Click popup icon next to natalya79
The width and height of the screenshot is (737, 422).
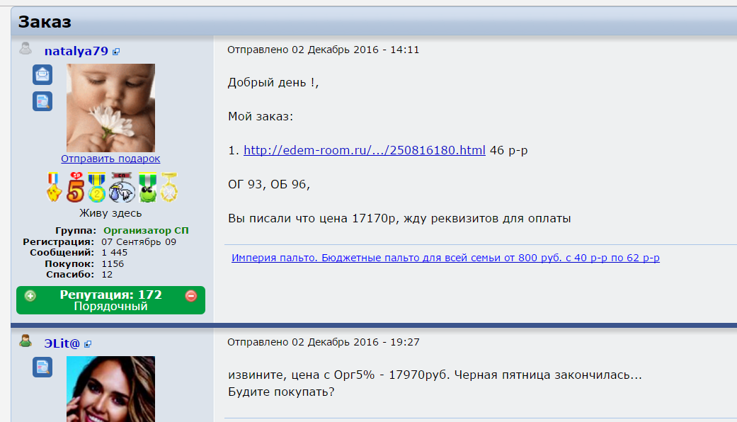click(116, 52)
